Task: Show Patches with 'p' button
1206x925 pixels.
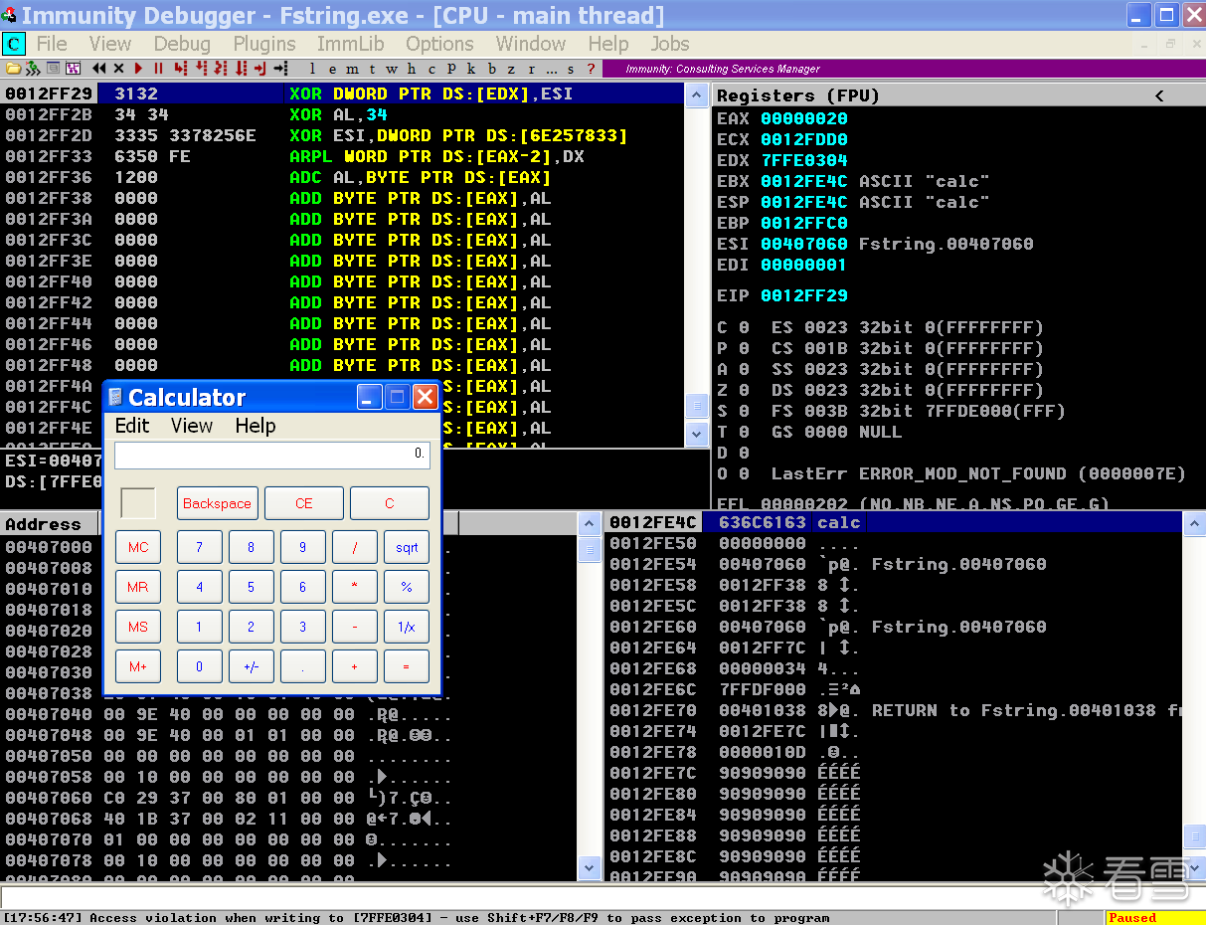Action: click(x=451, y=69)
